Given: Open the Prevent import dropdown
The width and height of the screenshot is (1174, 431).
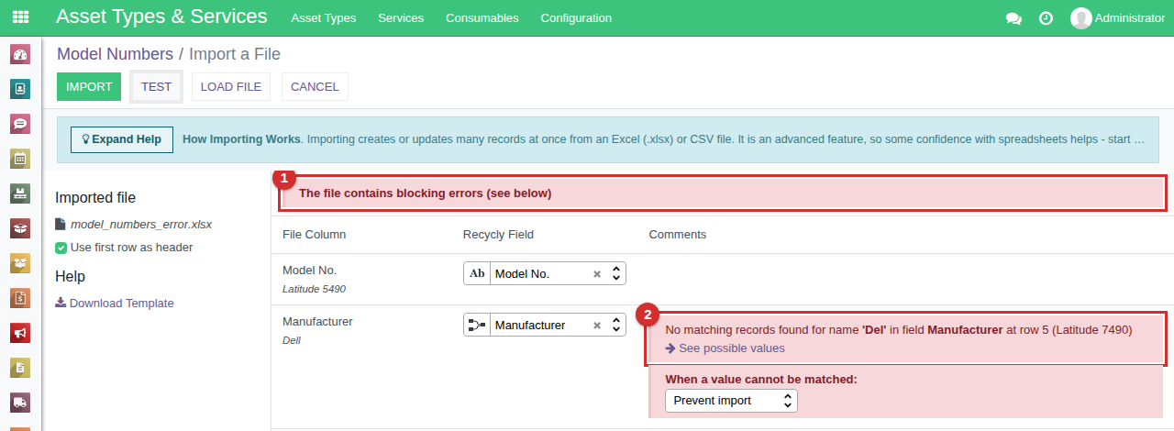Looking at the screenshot, I should coord(731,401).
